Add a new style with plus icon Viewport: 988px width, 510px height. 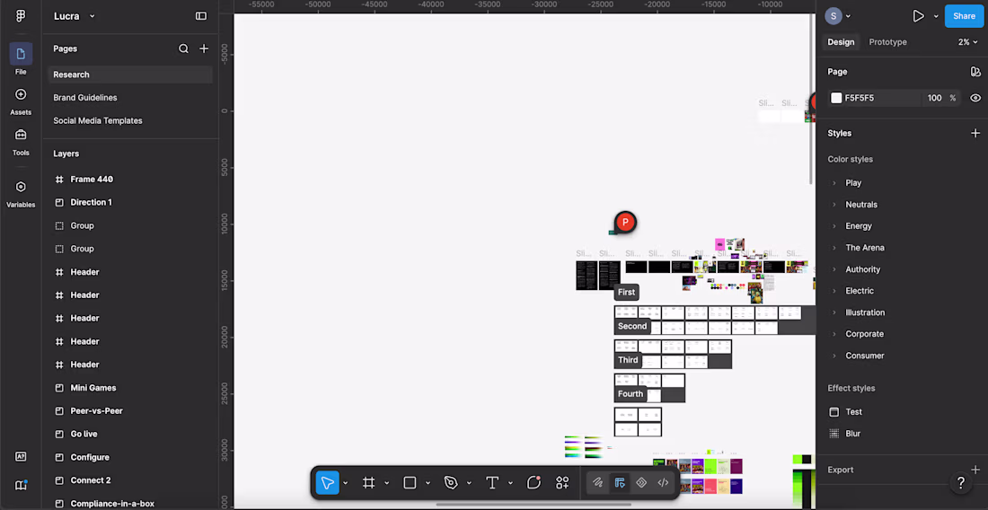[x=975, y=133]
